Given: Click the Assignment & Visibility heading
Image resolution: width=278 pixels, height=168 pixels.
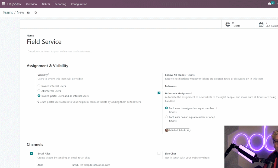Looking at the screenshot, I should click(48, 66).
